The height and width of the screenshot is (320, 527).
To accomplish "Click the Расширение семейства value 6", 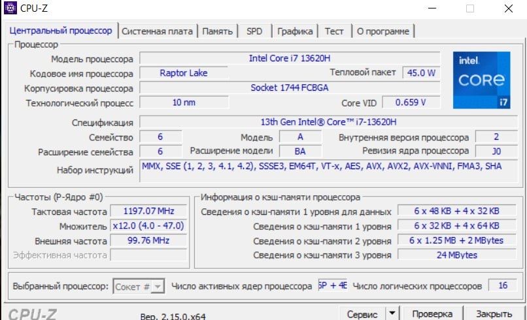I will pyautogui.click(x=160, y=152).
